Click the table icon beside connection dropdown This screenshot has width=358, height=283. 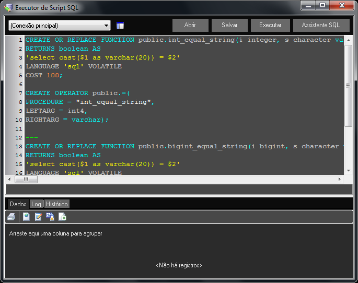click(x=120, y=25)
